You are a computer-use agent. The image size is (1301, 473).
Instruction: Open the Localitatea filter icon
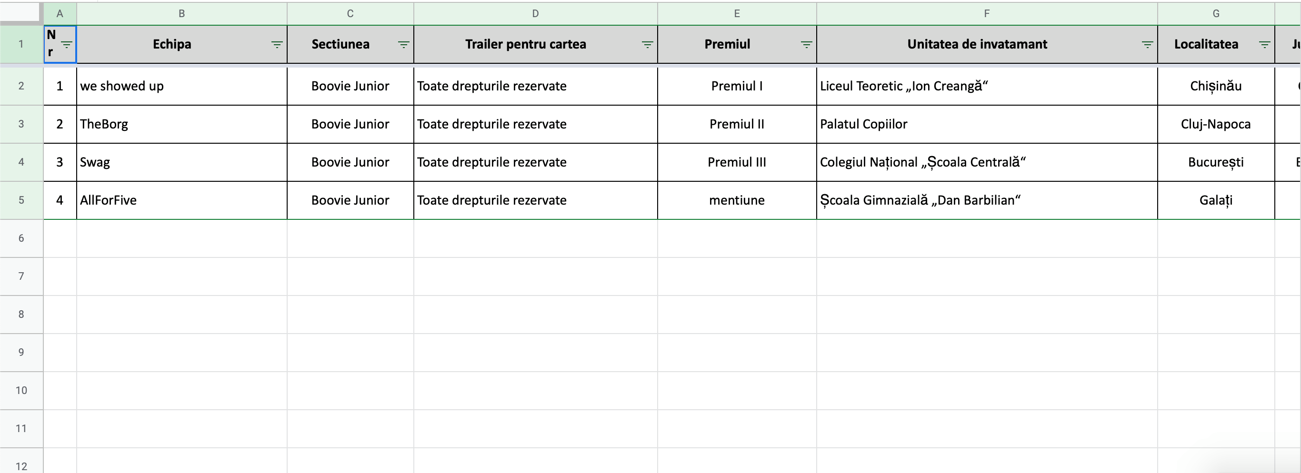point(1264,44)
